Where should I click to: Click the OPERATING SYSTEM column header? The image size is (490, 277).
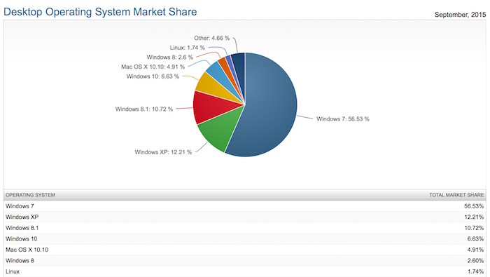click(30, 195)
